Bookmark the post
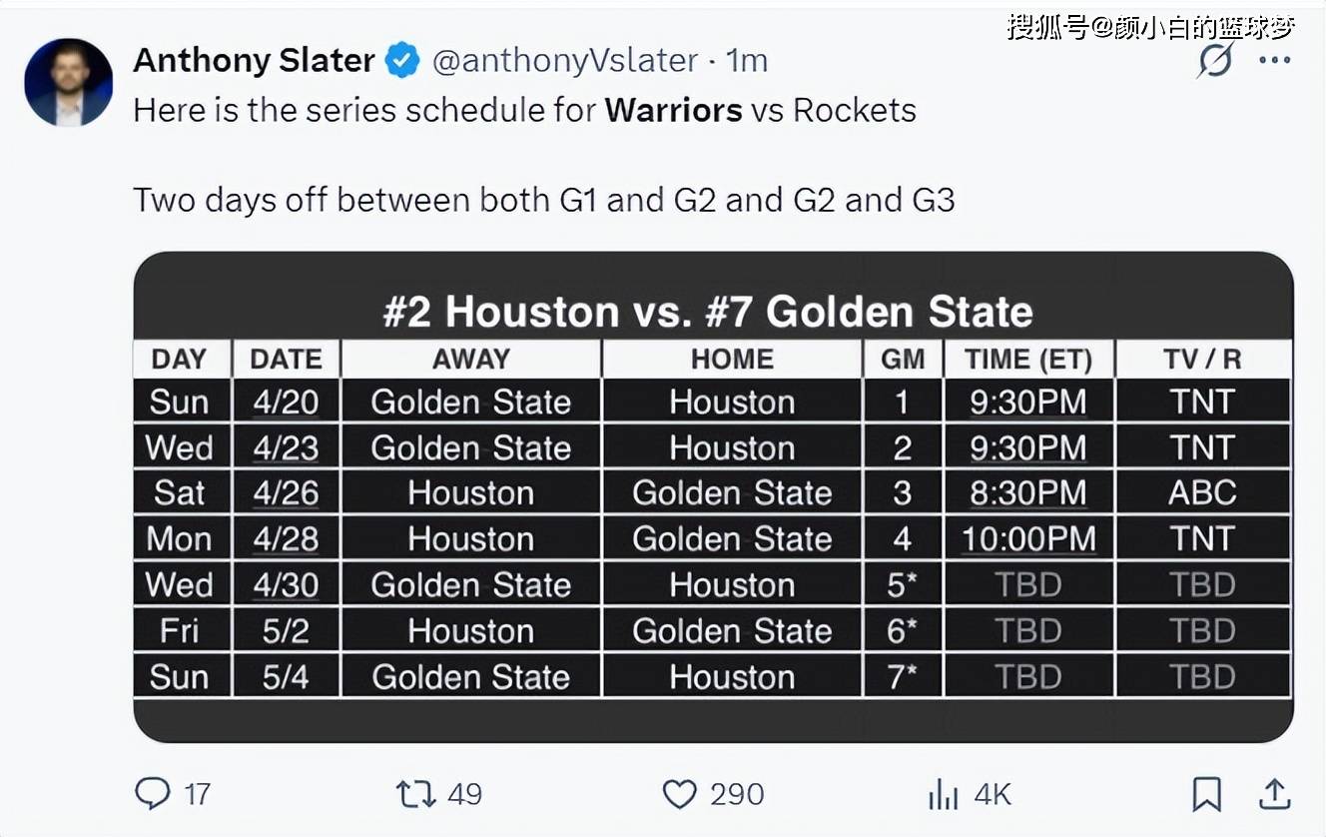Viewport: 1326px width, 837px height. pos(1206,794)
